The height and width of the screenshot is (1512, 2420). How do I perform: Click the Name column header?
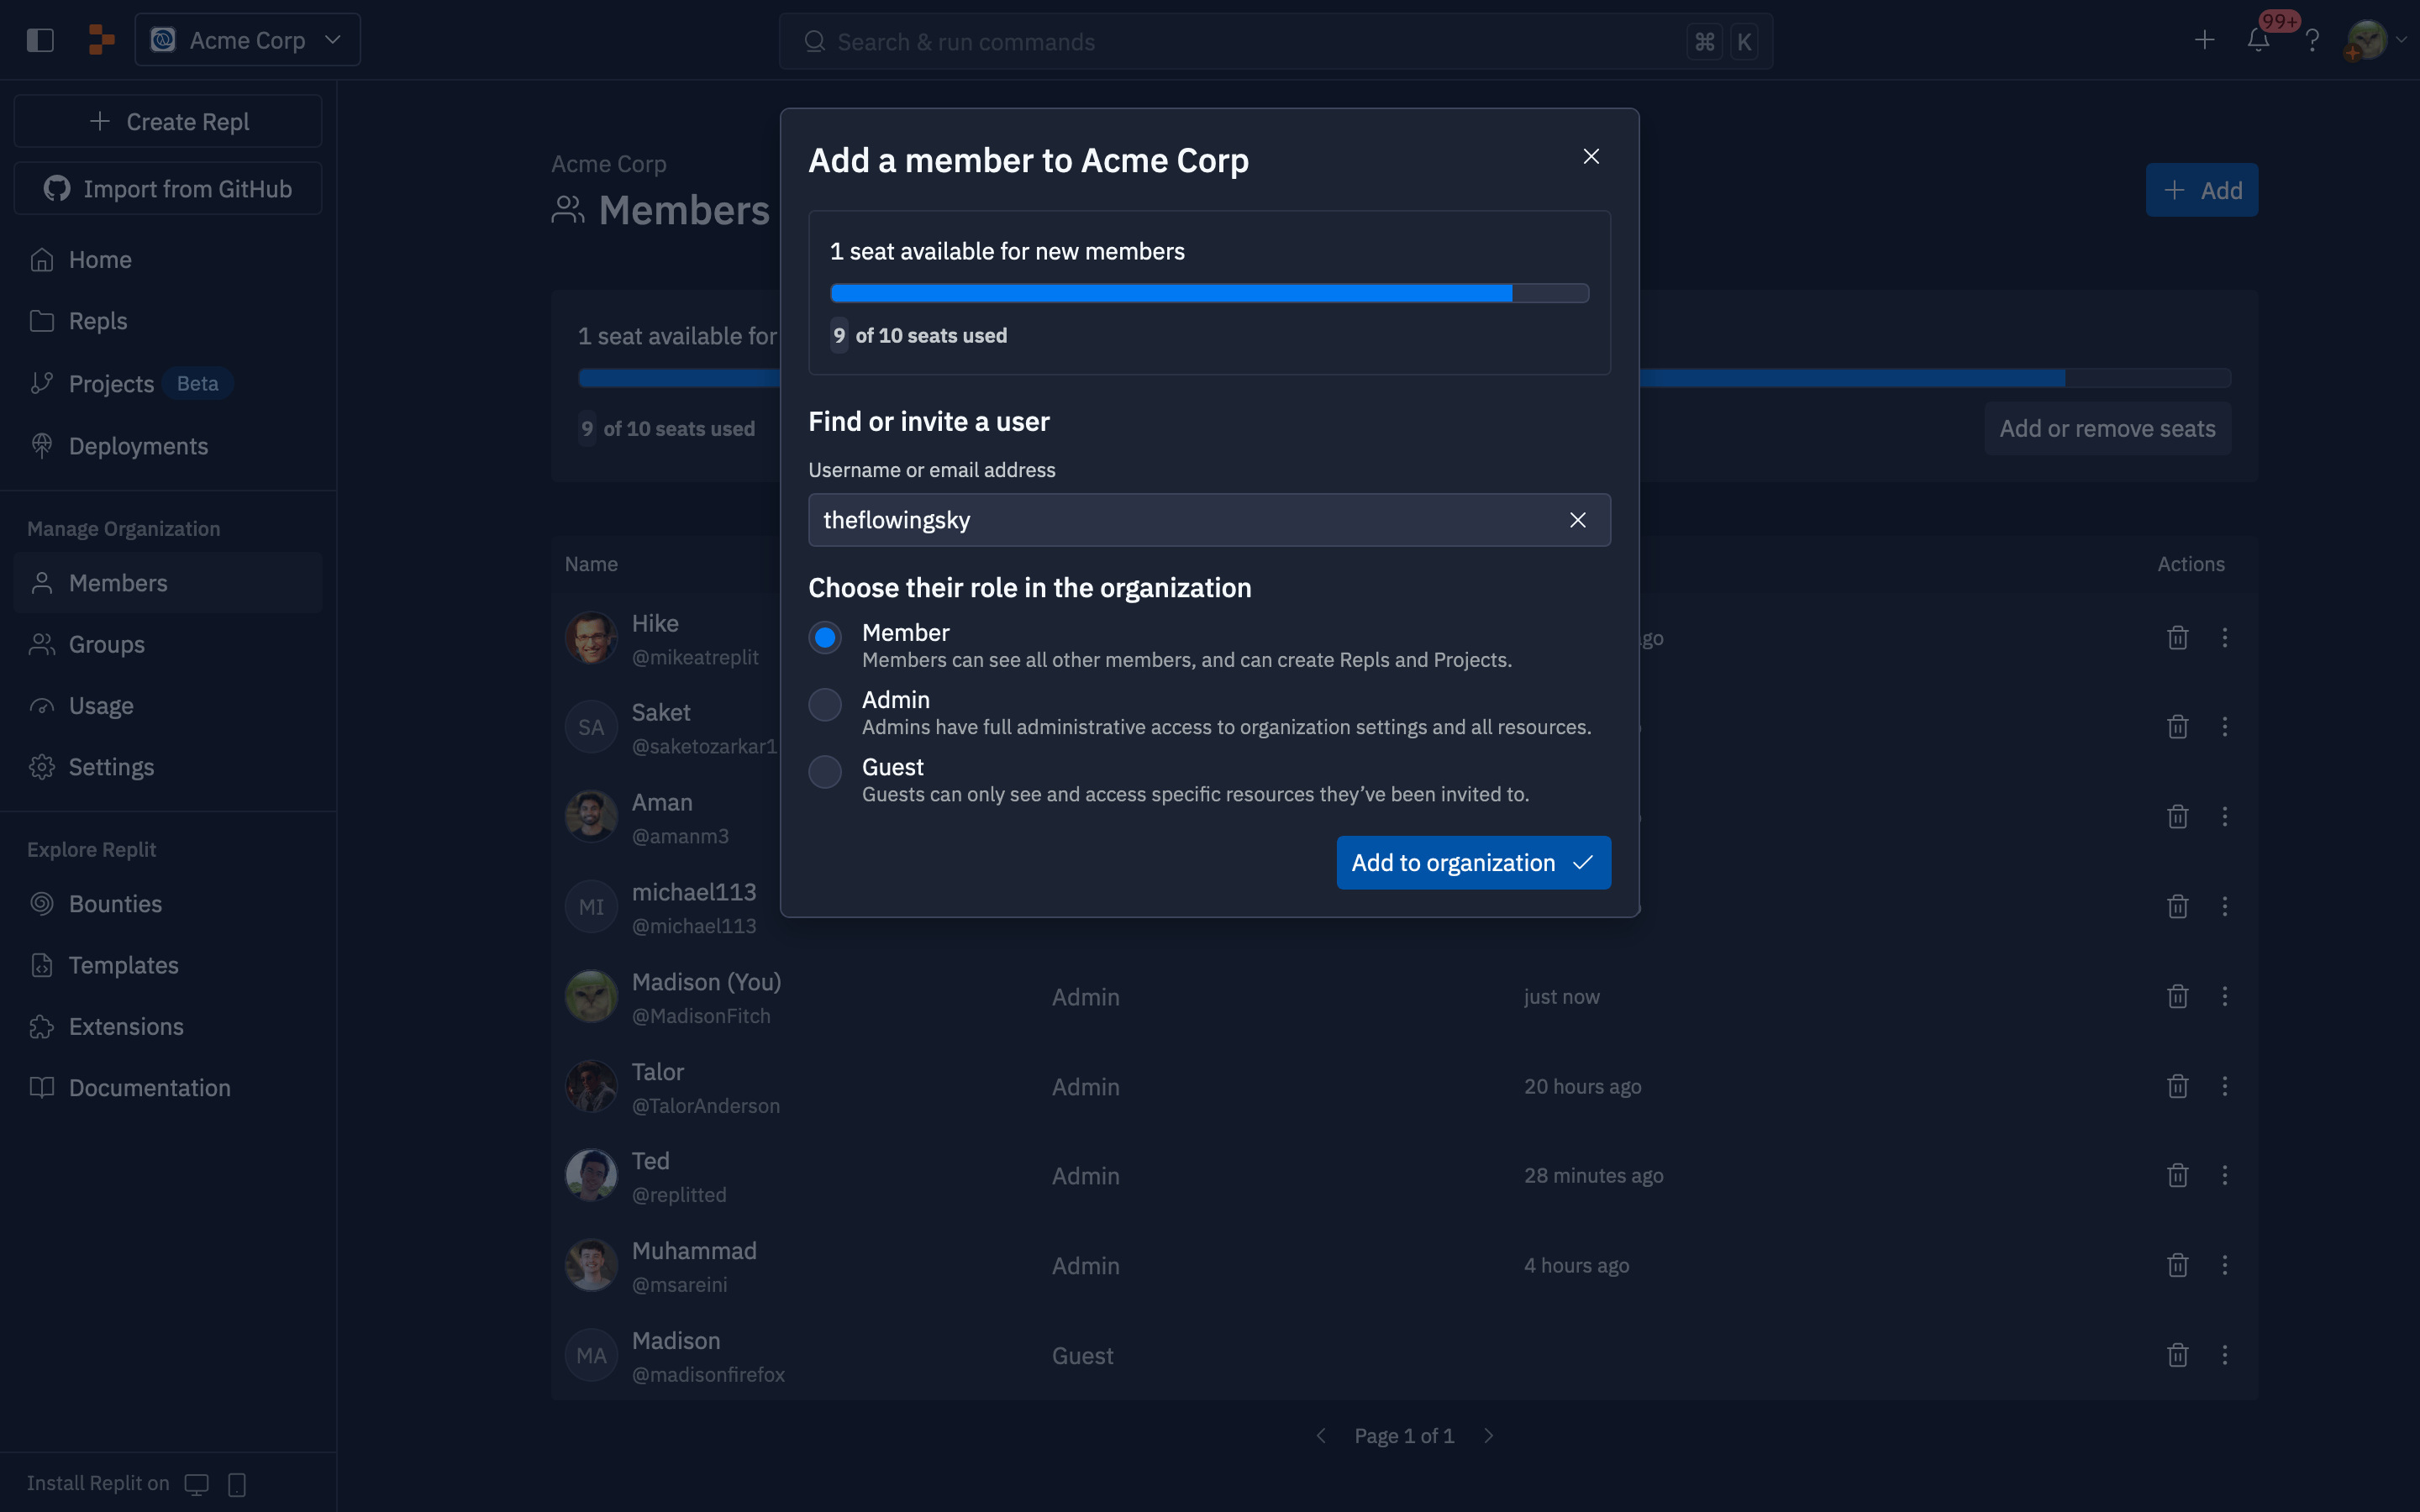pyautogui.click(x=591, y=564)
